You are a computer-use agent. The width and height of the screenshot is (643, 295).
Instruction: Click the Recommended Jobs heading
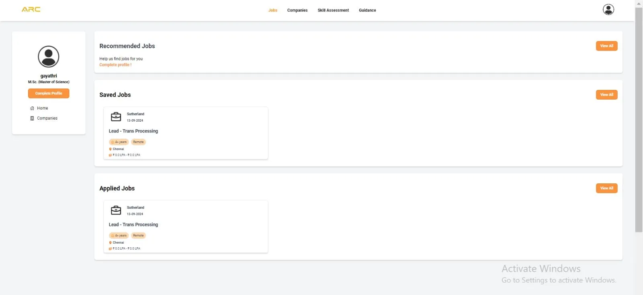tap(127, 46)
